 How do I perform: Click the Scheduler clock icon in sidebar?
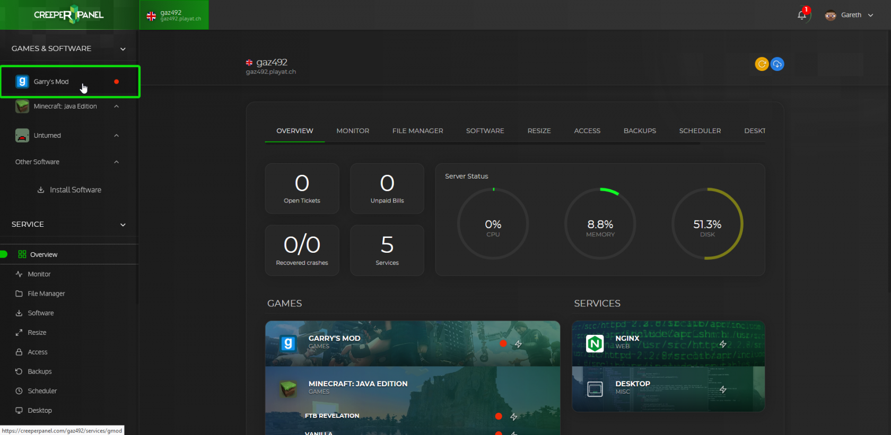19,391
